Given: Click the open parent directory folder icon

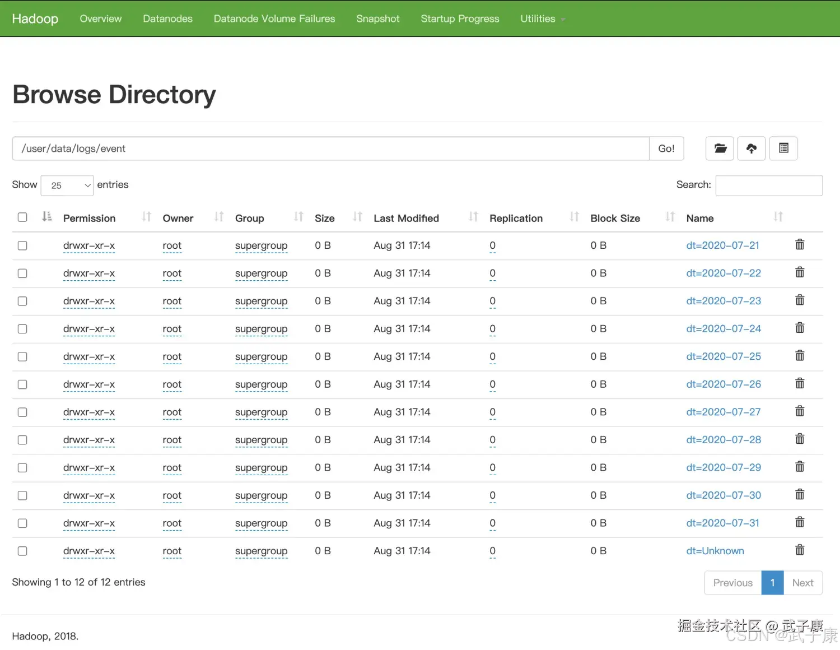Looking at the screenshot, I should click(x=720, y=148).
